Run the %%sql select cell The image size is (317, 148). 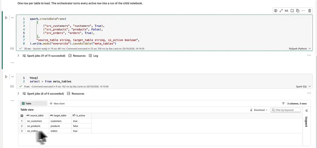coord(6,77)
